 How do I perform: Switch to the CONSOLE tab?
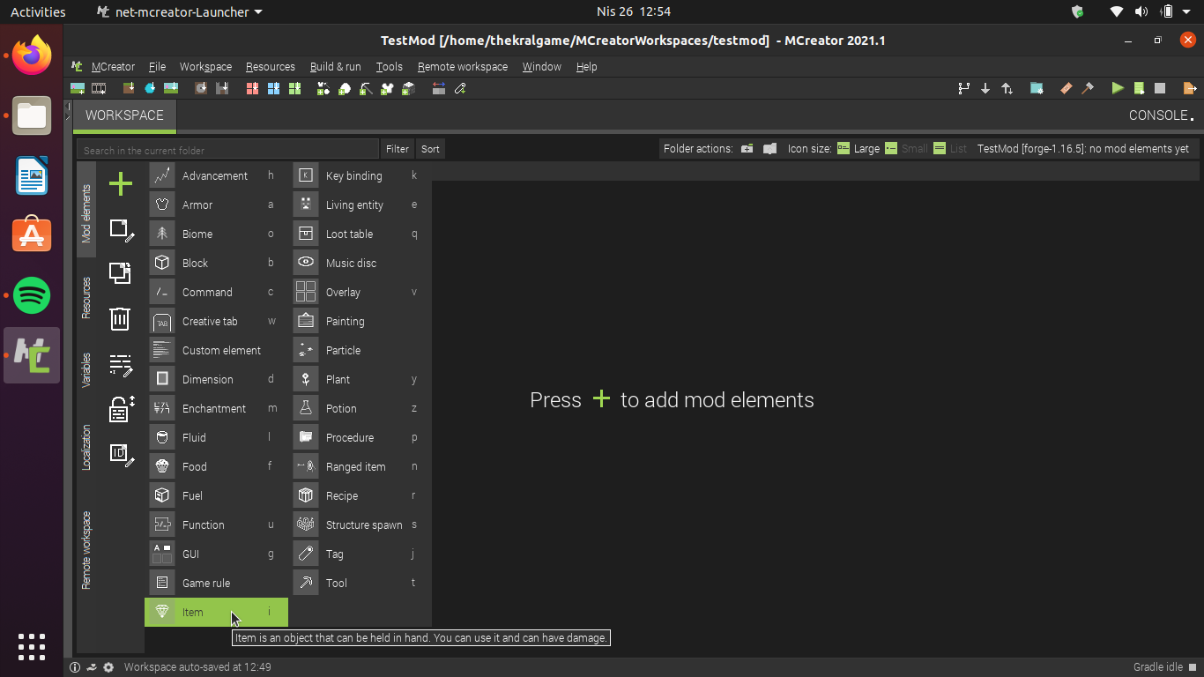click(x=1162, y=115)
